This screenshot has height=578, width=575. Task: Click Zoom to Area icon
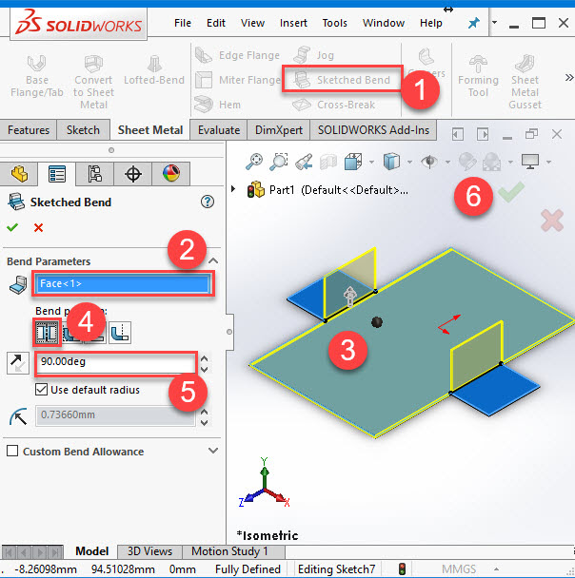pos(279,162)
